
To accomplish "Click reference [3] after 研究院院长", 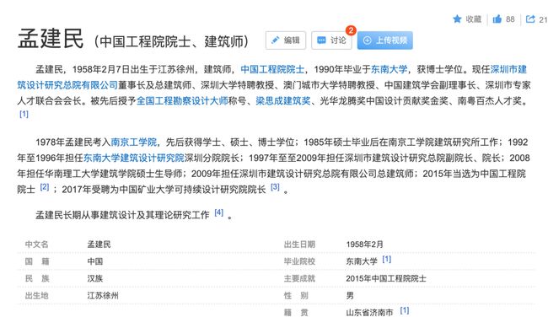I will pos(275,187).
